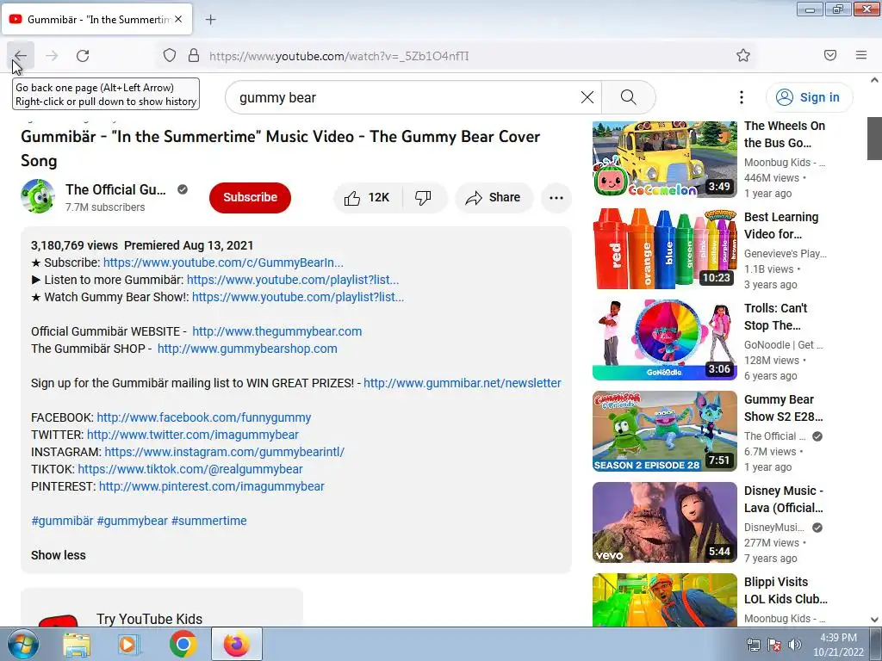The width and height of the screenshot is (882, 661).
Task: Collapse description with Show less
Action: click(59, 555)
